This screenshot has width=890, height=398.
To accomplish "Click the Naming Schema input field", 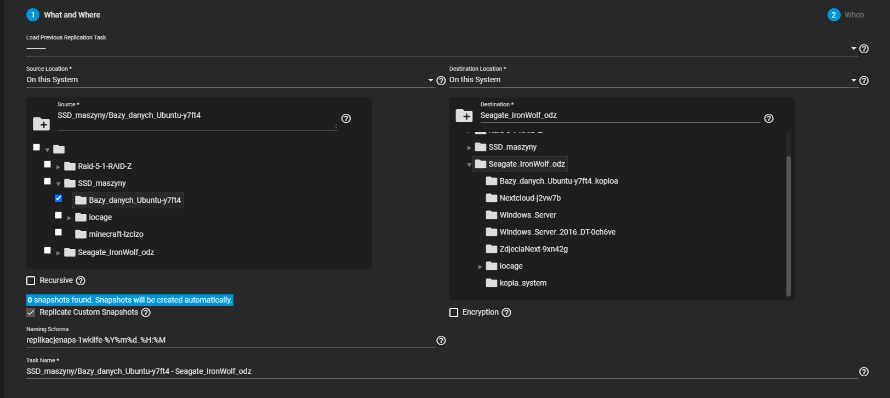I will (x=230, y=340).
